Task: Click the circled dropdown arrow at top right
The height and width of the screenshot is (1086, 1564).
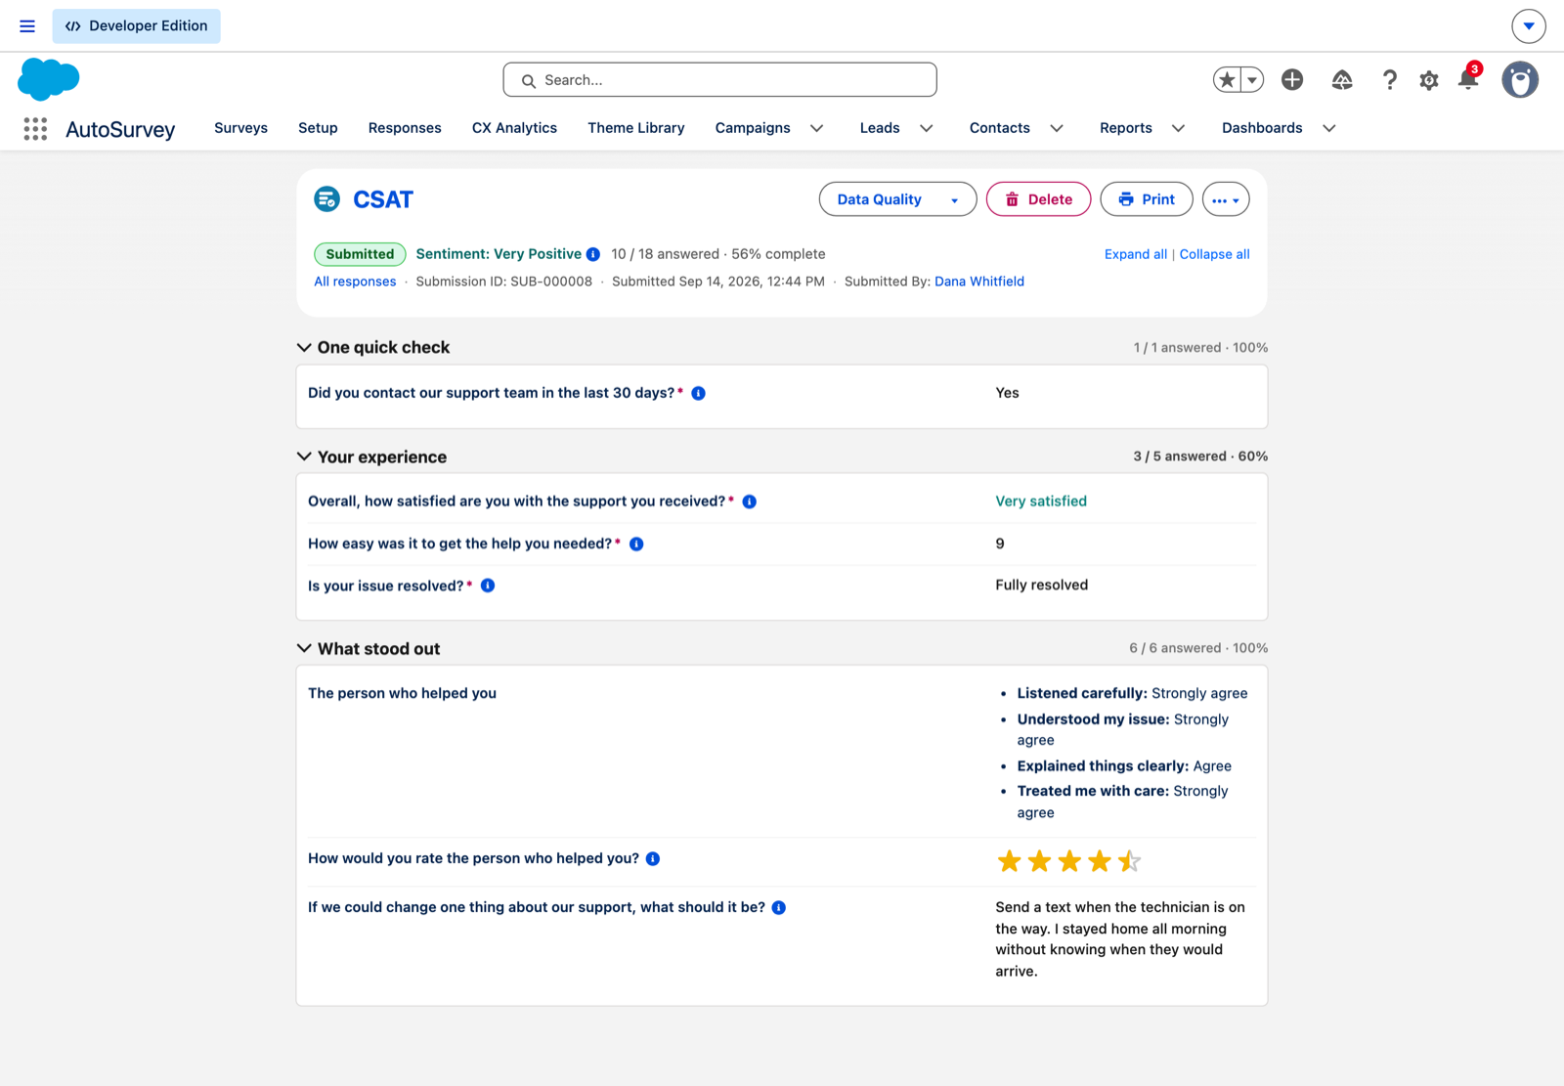Action: click(1529, 26)
